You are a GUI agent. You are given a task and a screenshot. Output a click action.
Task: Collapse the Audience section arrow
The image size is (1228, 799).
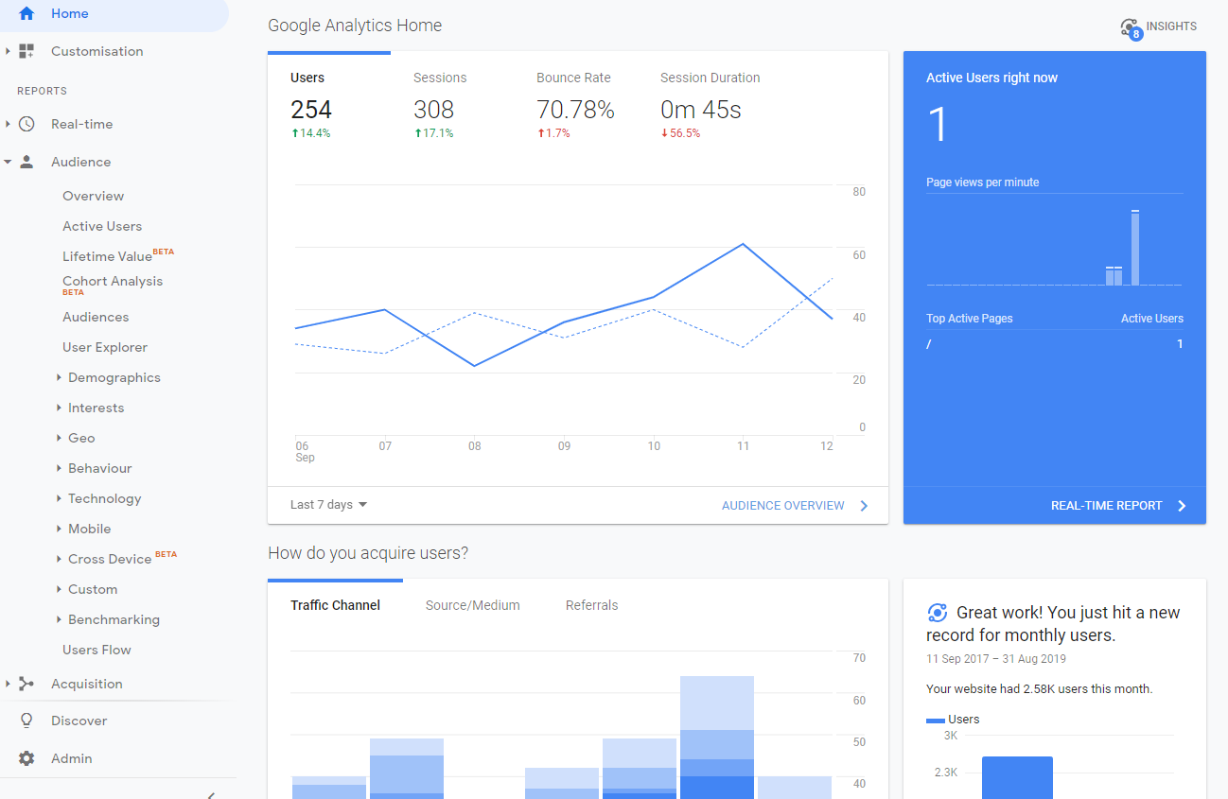click(8, 162)
